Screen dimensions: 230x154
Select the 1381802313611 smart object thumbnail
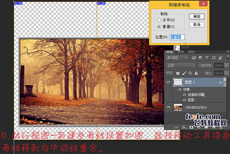pos(178,107)
